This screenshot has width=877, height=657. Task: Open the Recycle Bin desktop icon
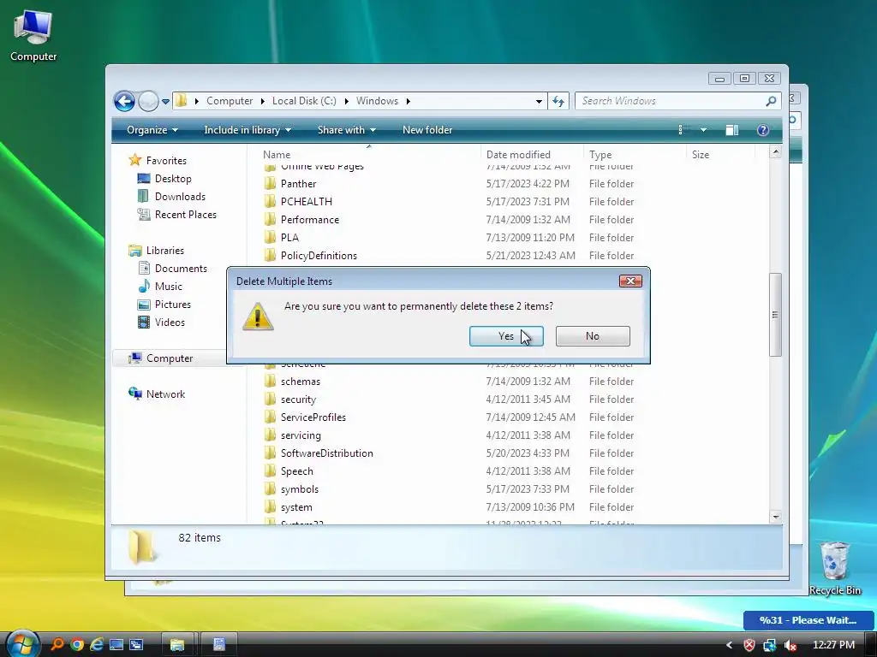coord(834,568)
